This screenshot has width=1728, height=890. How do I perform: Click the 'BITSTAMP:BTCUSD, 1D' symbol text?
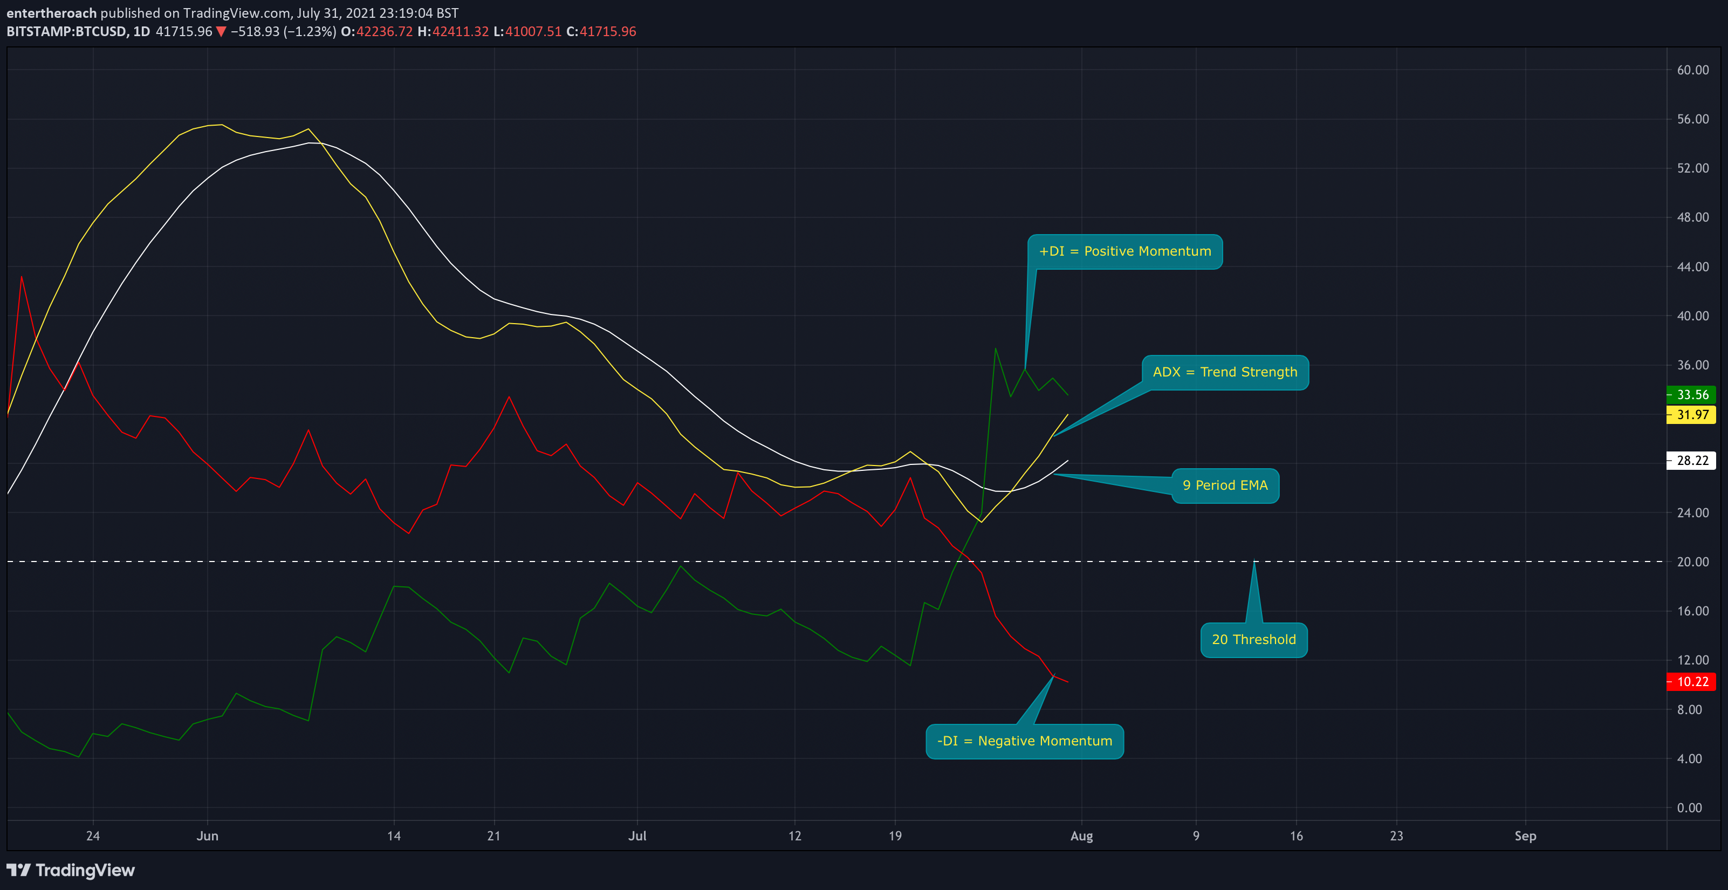point(79,31)
